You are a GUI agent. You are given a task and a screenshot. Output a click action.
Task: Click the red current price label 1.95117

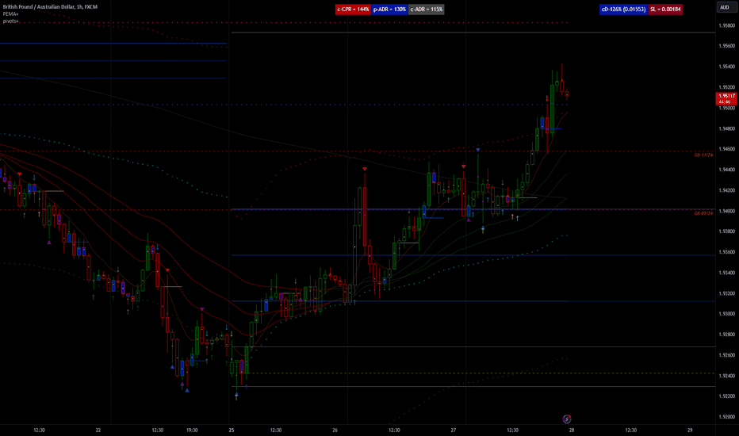tap(726, 98)
